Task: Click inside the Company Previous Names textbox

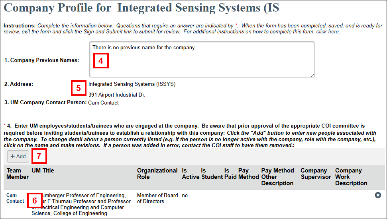Action: (x=202, y=59)
